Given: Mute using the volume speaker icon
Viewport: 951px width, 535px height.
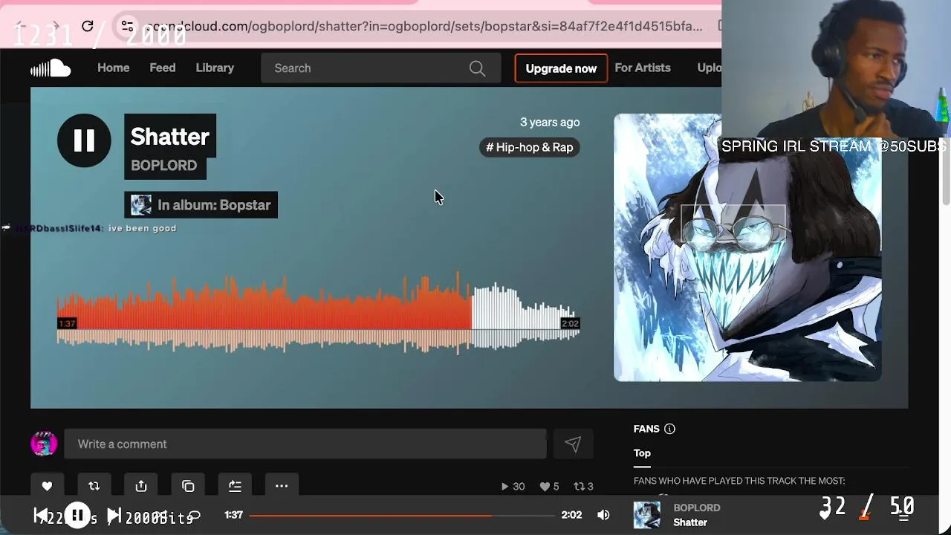Looking at the screenshot, I should click(x=603, y=515).
